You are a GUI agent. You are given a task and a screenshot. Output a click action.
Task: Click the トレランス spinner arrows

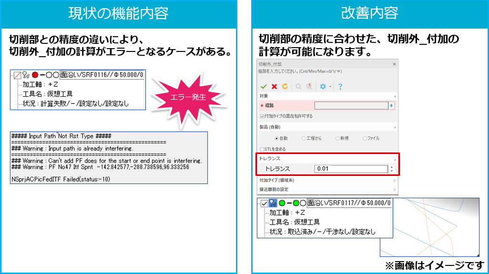pyautogui.click(x=392, y=169)
